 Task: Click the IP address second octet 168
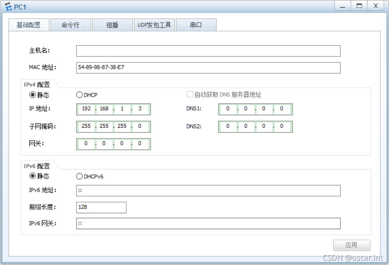coord(104,109)
